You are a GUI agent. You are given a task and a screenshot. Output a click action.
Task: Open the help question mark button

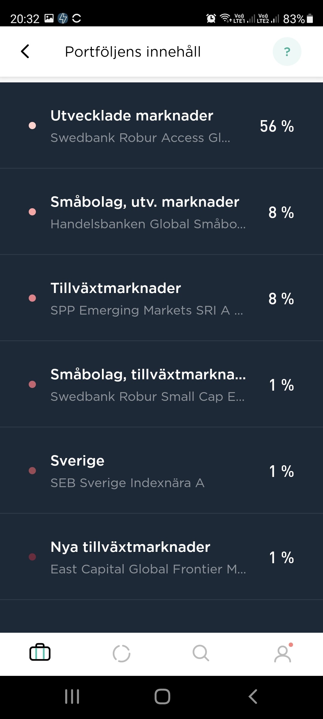point(287,52)
